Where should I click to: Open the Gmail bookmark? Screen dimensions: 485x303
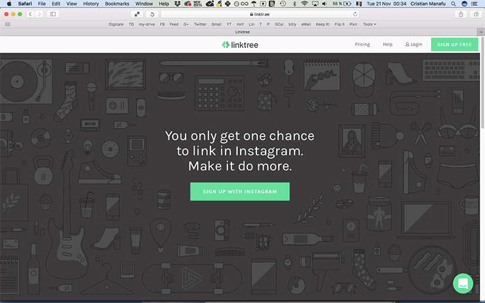point(216,24)
